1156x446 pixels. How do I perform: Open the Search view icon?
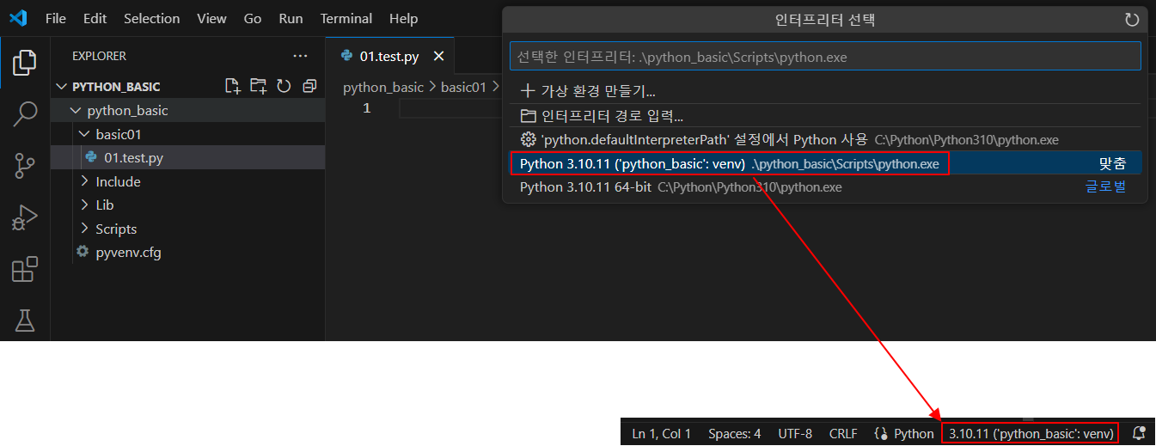(x=25, y=113)
